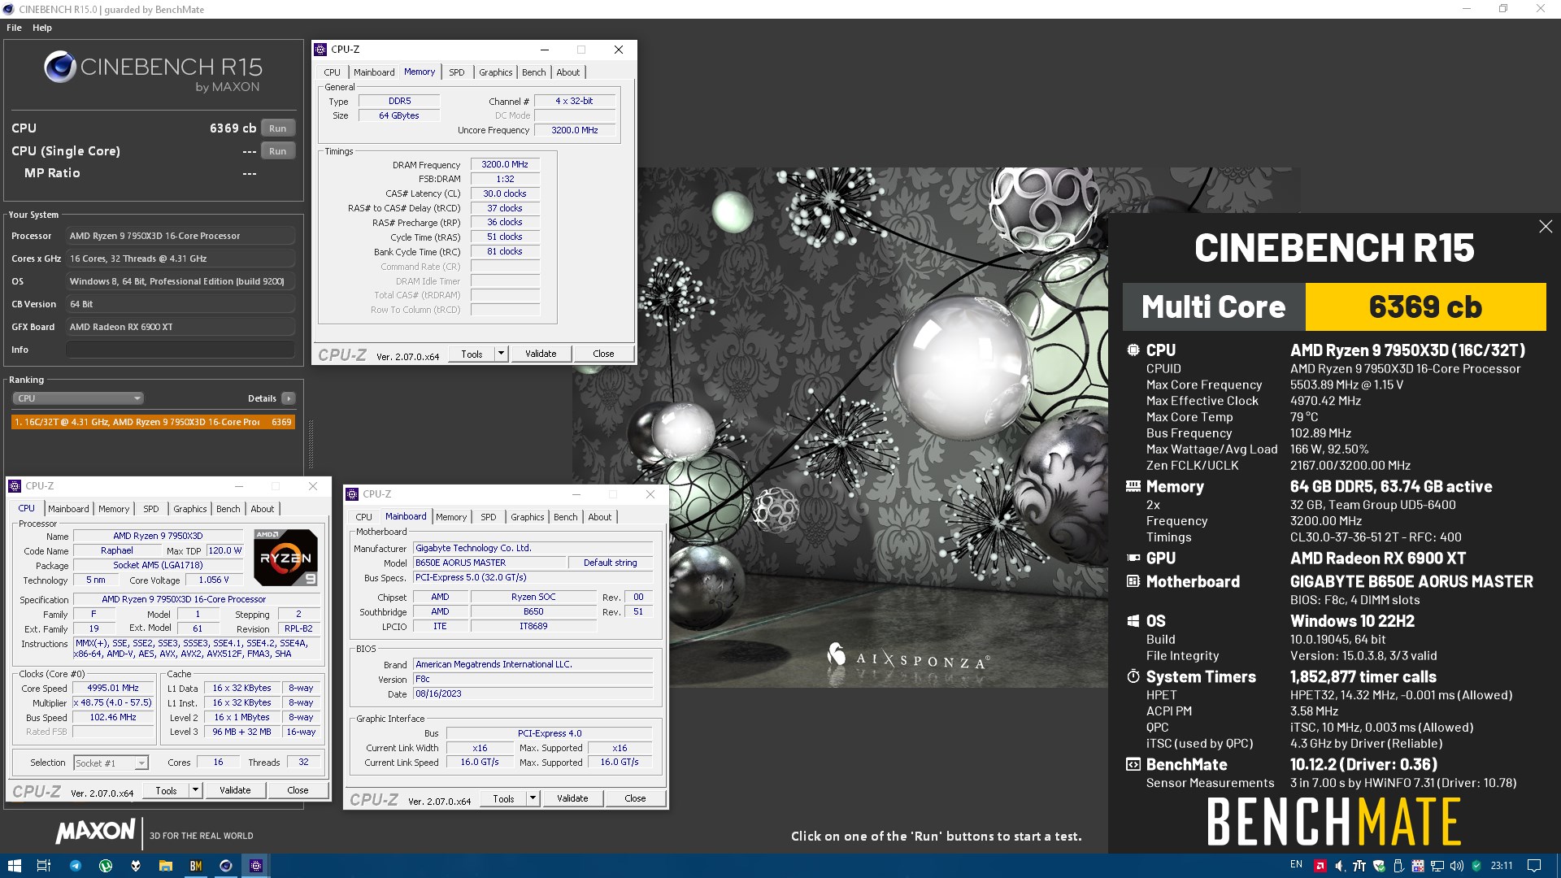Close the BenchMate result overlay with X

1545,227
